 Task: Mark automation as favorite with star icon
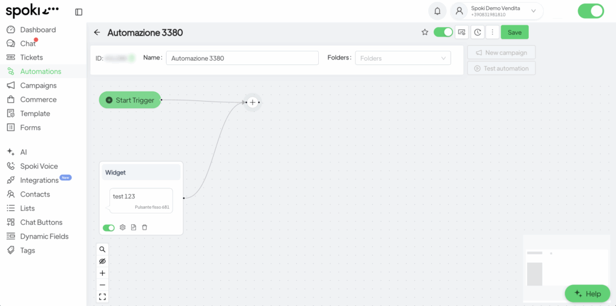point(425,32)
